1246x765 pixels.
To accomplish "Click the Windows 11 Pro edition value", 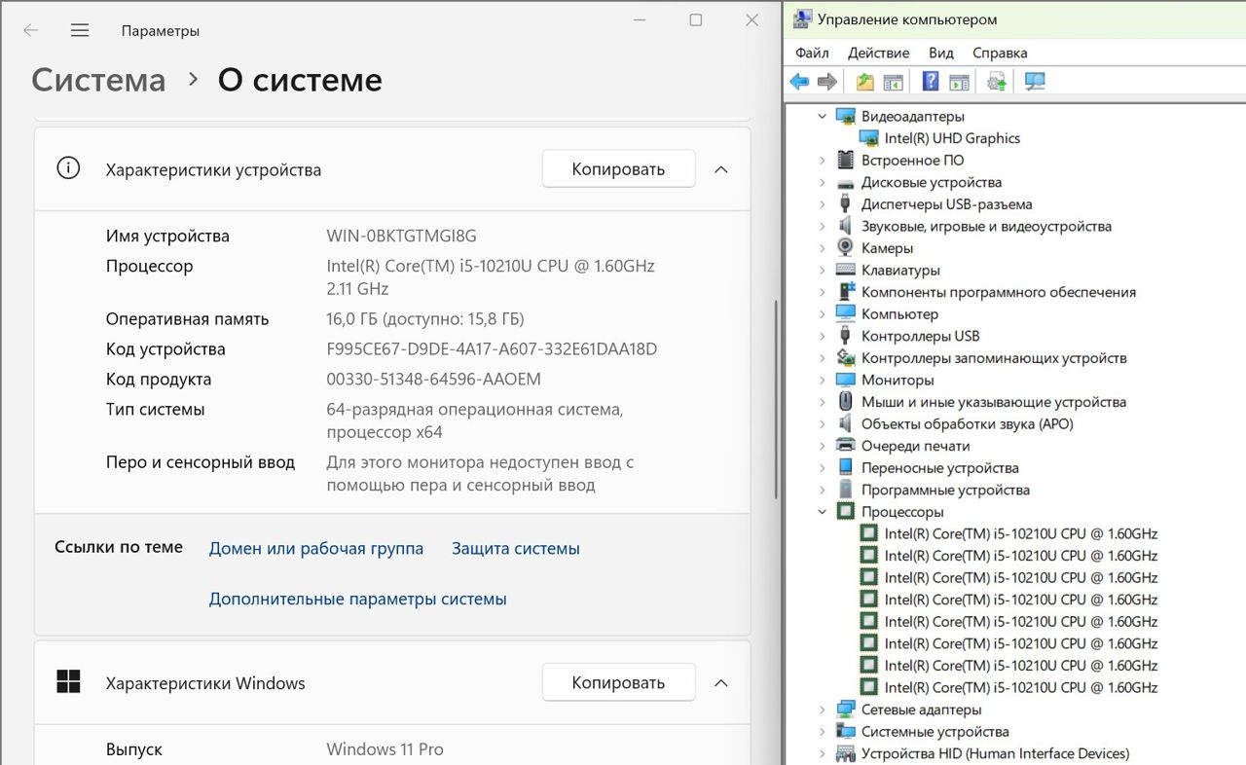I will [x=385, y=749].
